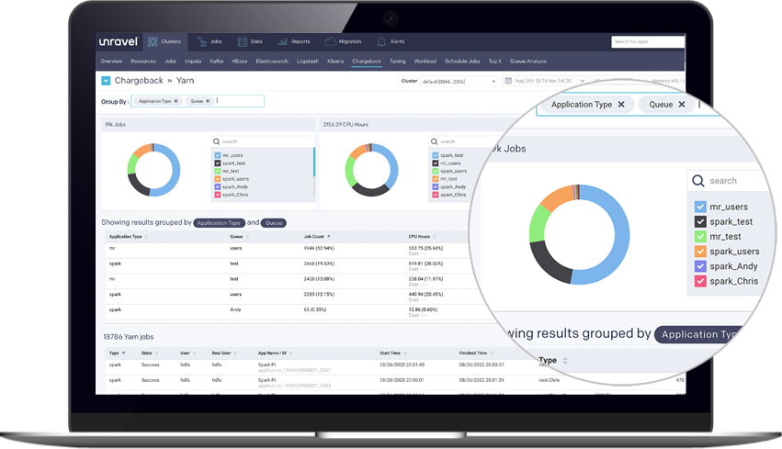Open the Impala sub-tab
Viewport: 782px width, 449px height.
(193, 62)
